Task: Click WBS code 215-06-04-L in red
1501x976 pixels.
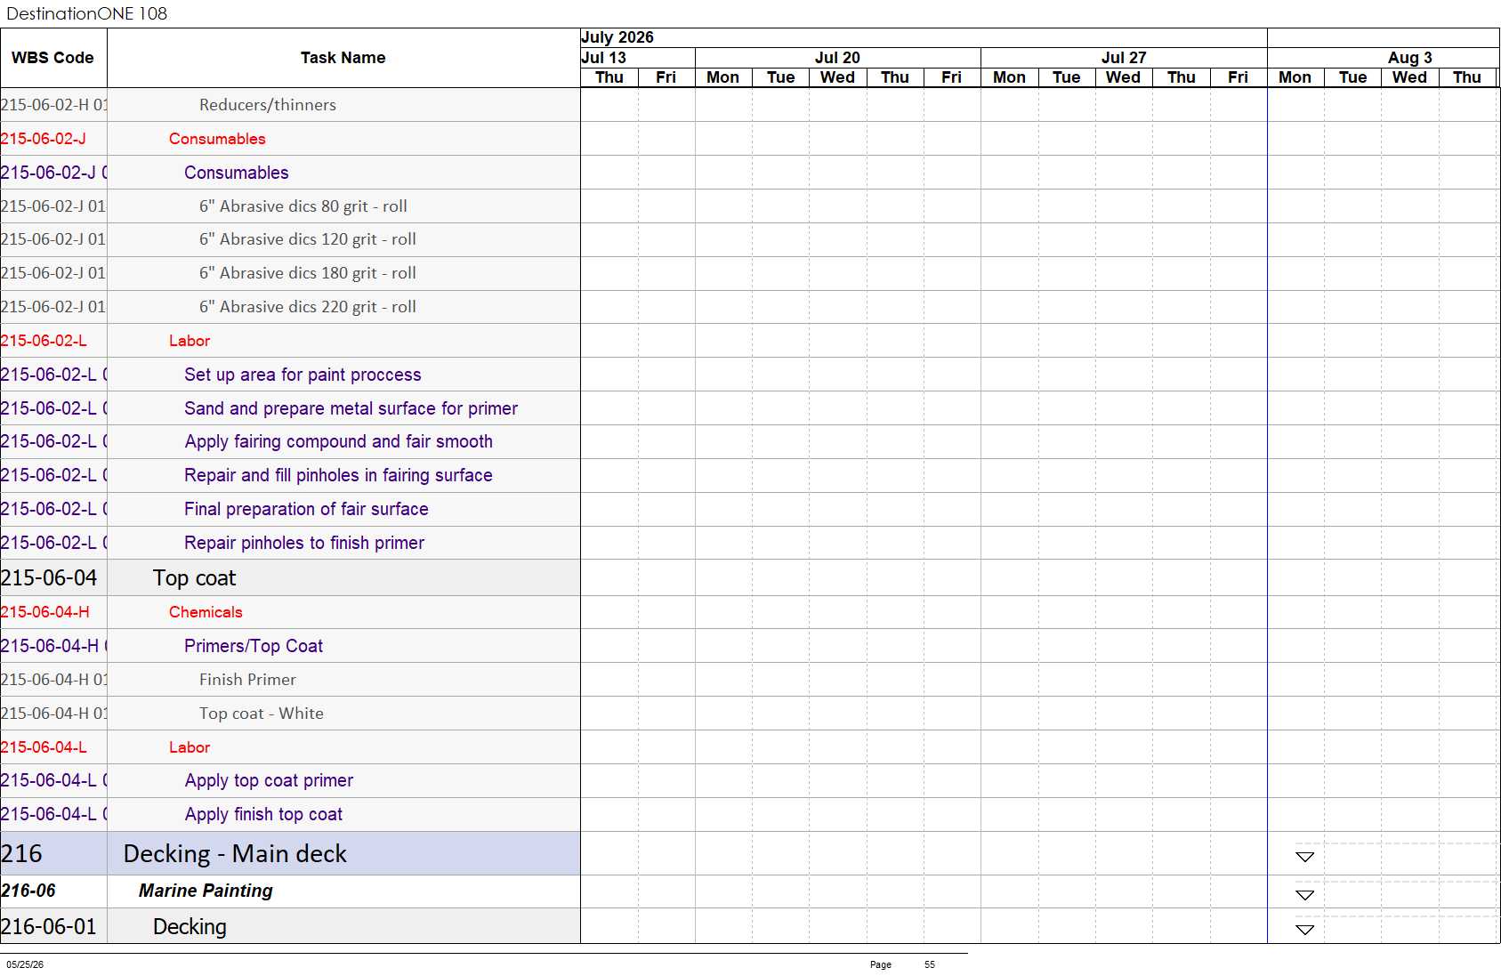Action: [44, 747]
